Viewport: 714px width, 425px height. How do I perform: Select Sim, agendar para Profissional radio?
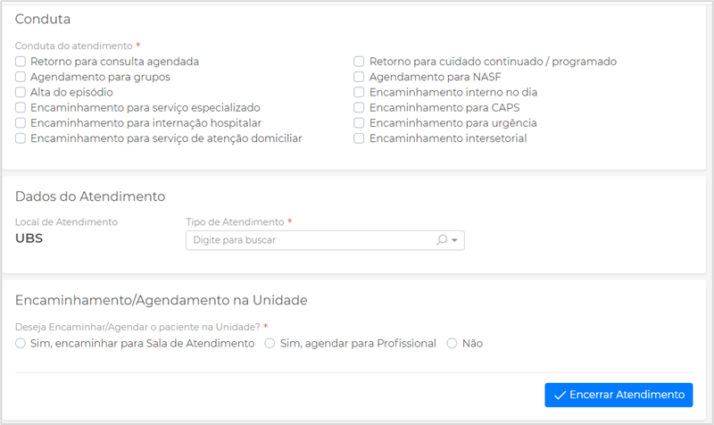[270, 343]
